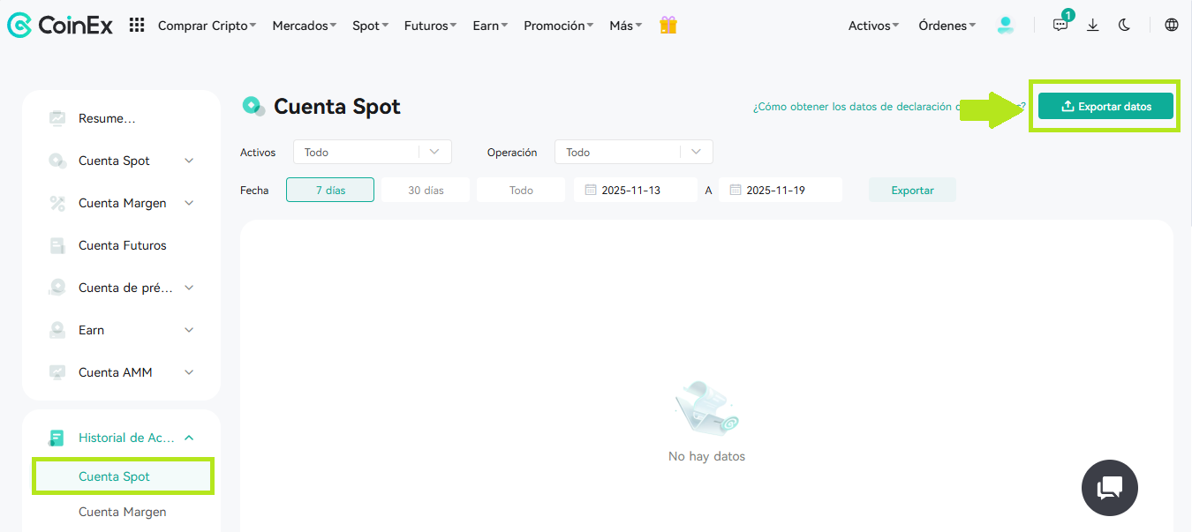Open the Comprar Cripto menu
Image resolution: width=1192 pixels, height=532 pixels.
pos(207,26)
